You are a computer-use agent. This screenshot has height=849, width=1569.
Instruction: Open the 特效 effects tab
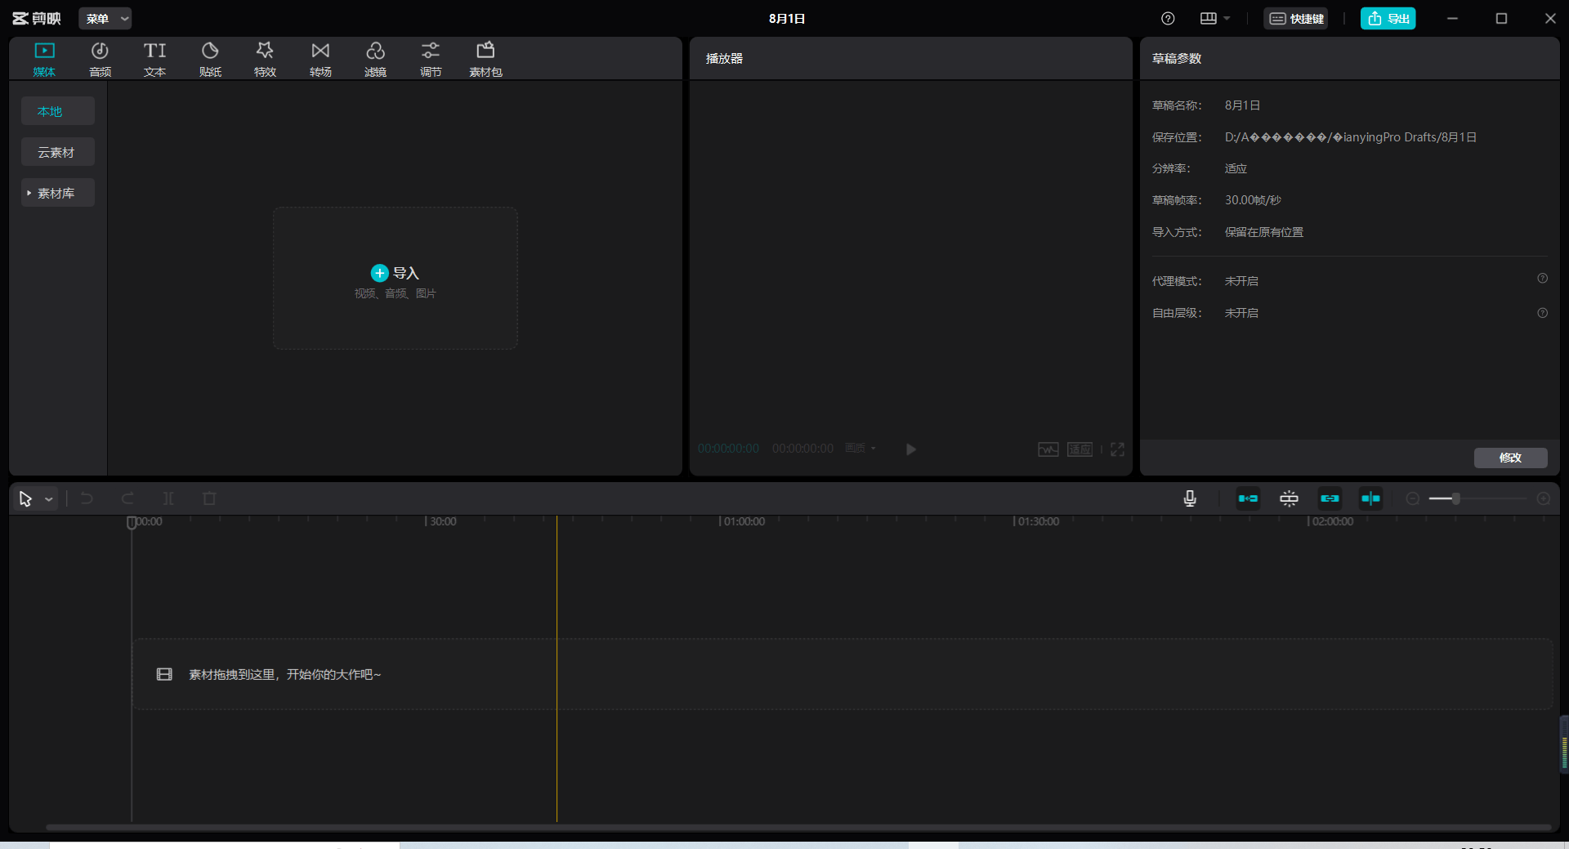point(265,60)
